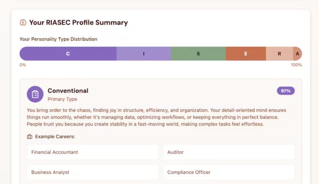This screenshot has width=319, height=184.
Task: Open the Compliance Officer career card
Action: 228,172
